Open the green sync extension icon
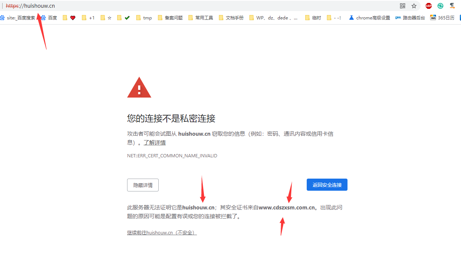 [440, 6]
